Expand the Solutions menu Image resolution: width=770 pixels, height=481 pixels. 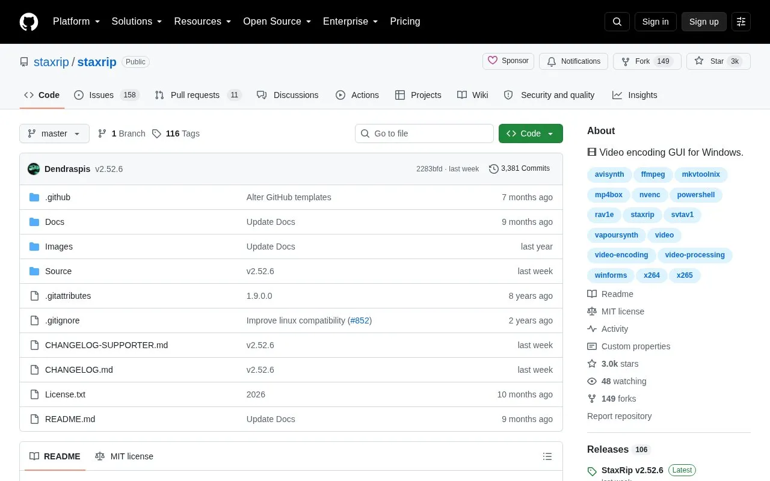[137, 22]
